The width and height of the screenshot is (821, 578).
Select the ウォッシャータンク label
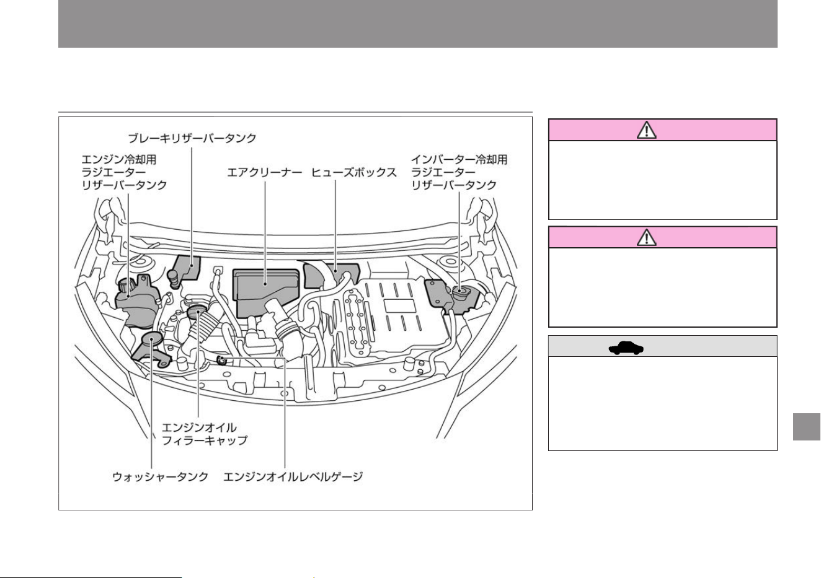(x=161, y=476)
